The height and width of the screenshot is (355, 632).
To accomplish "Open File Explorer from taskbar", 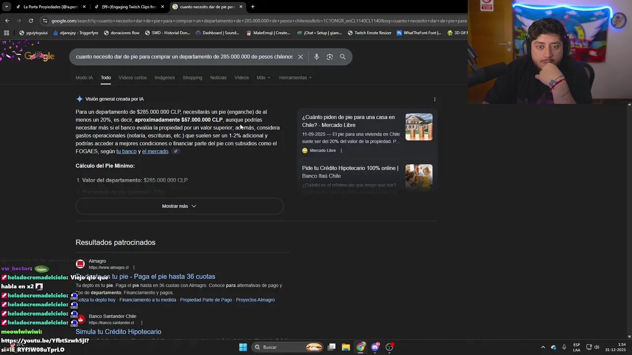I will (x=346, y=347).
